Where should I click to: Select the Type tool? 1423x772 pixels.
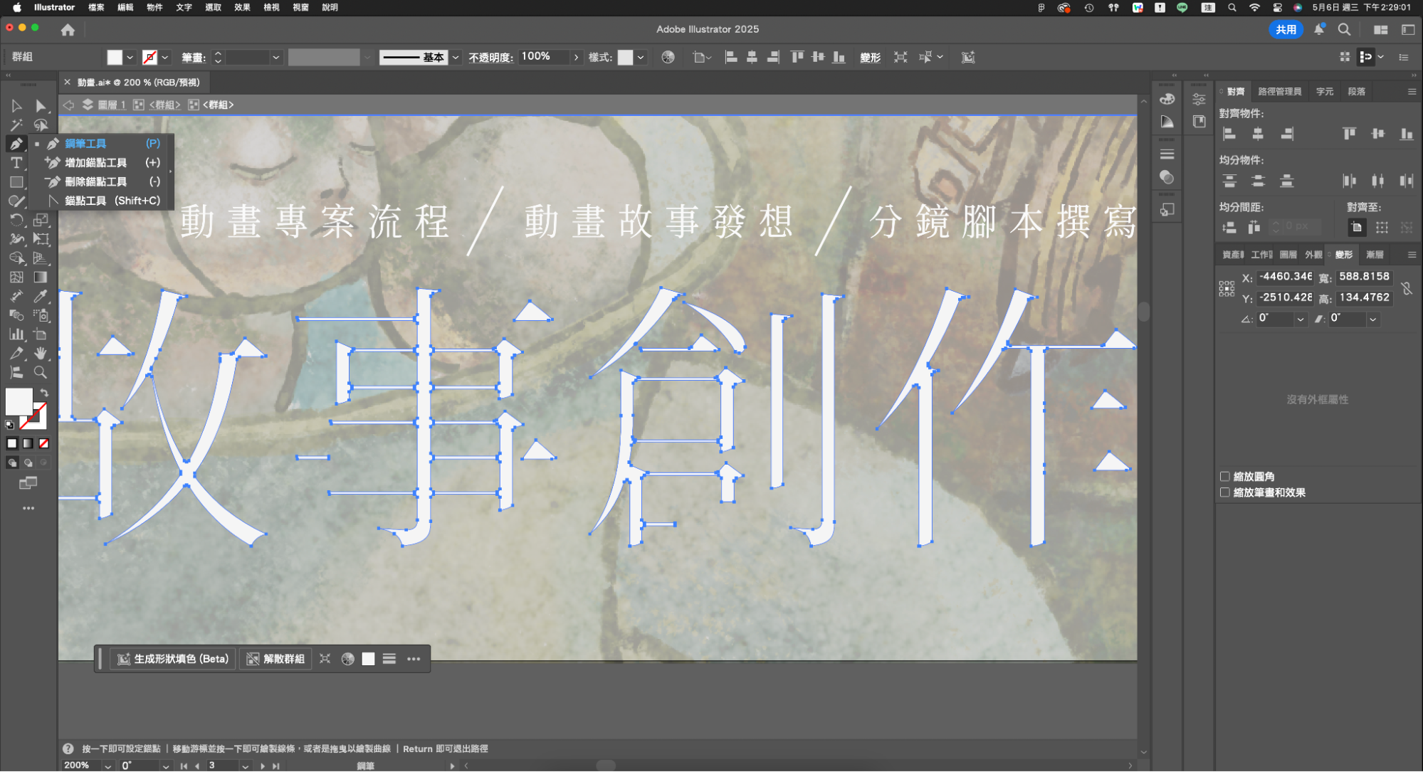coord(16,163)
